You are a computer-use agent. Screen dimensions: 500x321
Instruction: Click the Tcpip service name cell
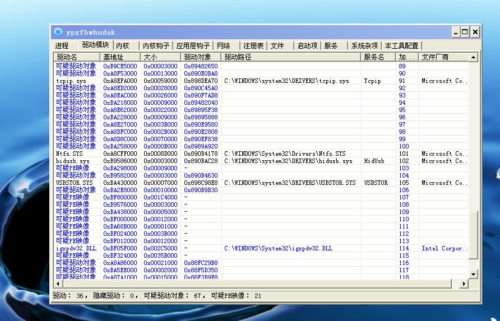pyautogui.click(x=372, y=81)
